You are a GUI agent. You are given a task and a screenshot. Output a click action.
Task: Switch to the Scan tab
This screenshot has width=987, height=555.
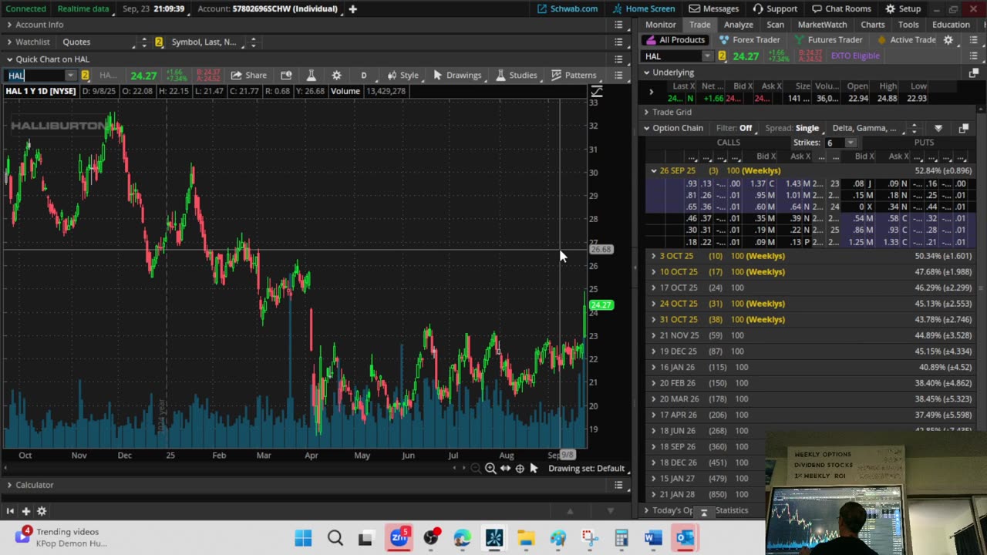point(775,25)
